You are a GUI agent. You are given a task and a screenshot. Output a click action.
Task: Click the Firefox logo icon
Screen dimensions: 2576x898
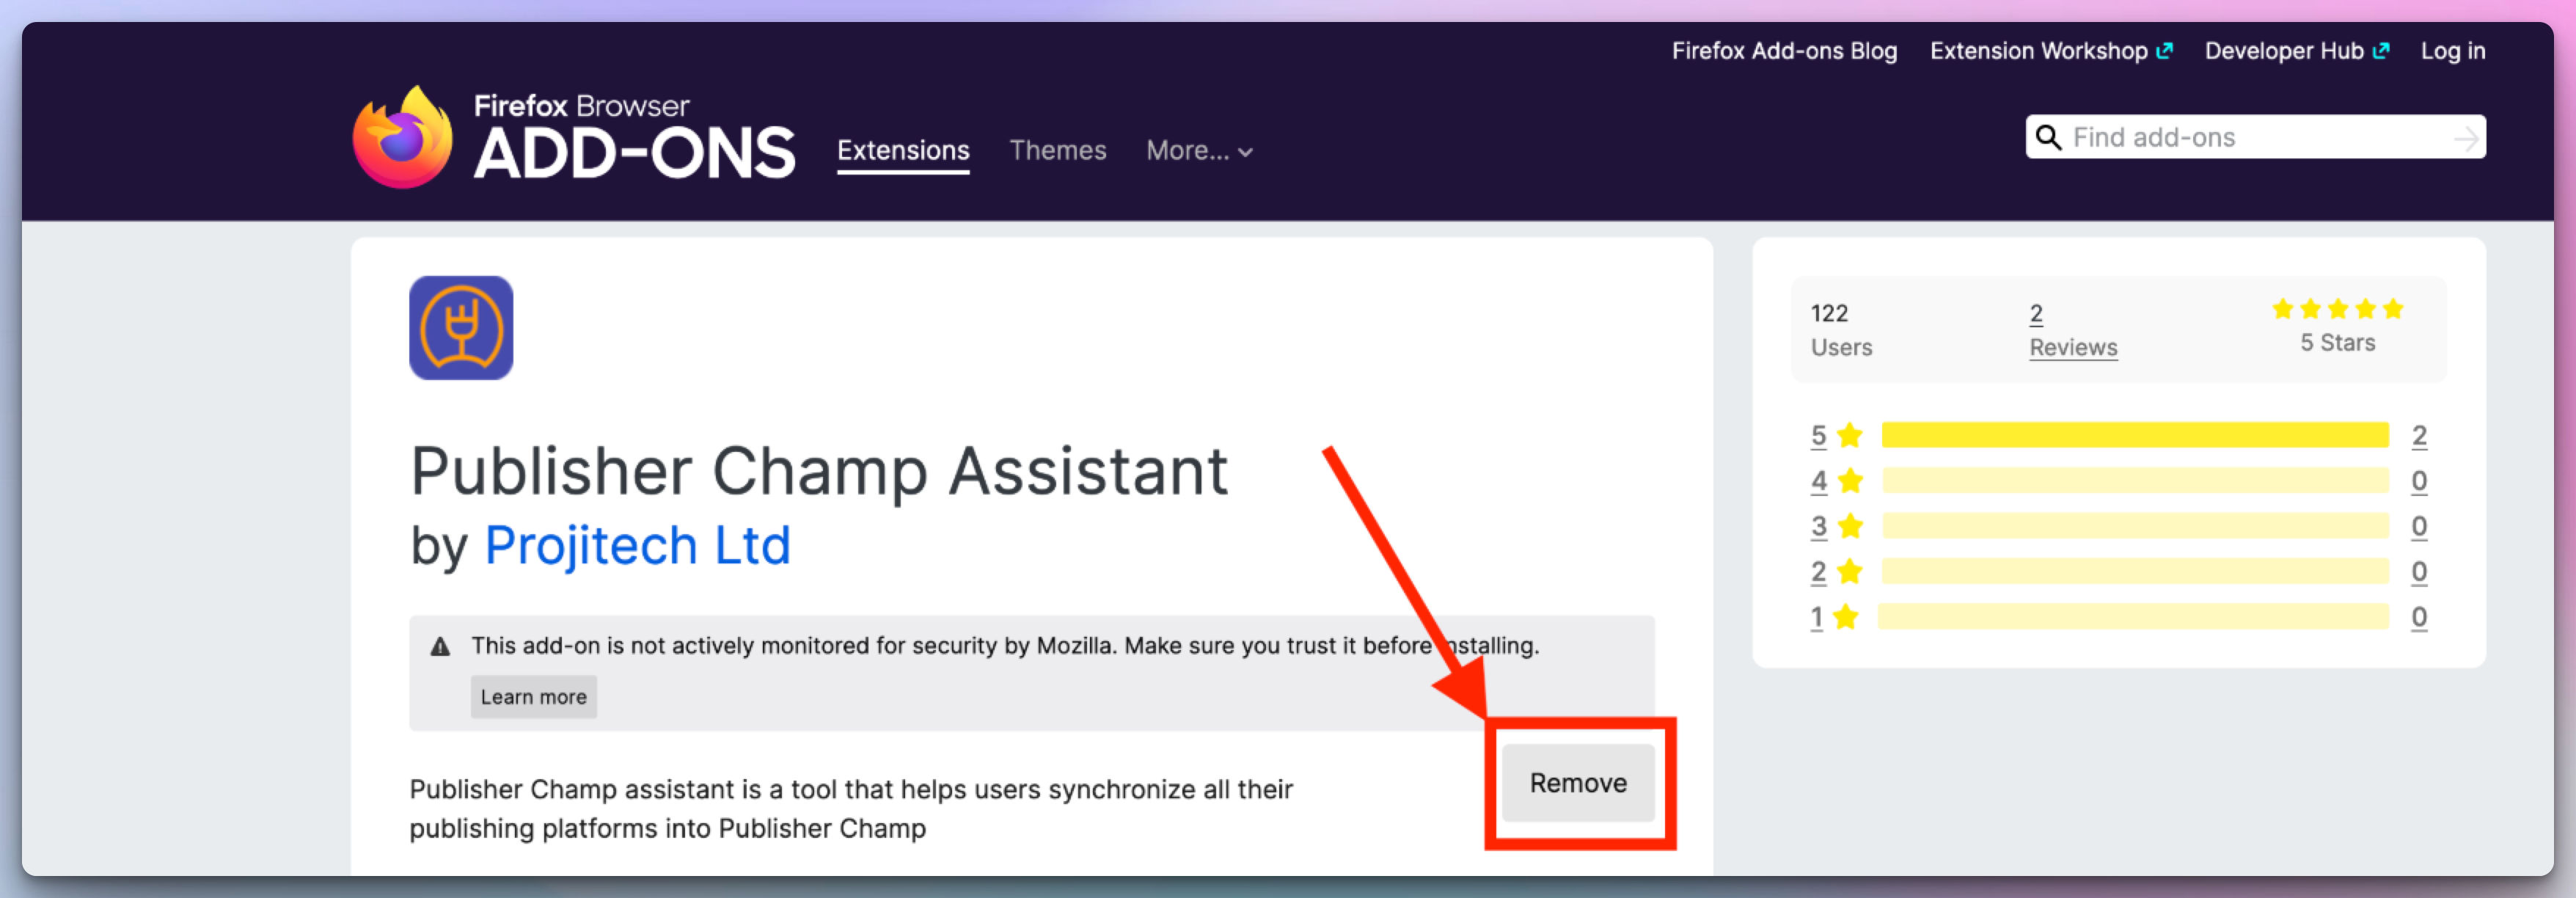click(403, 138)
